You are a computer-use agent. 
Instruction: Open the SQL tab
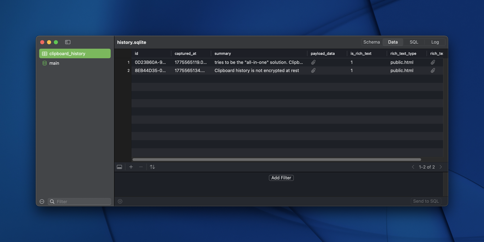coord(414,42)
